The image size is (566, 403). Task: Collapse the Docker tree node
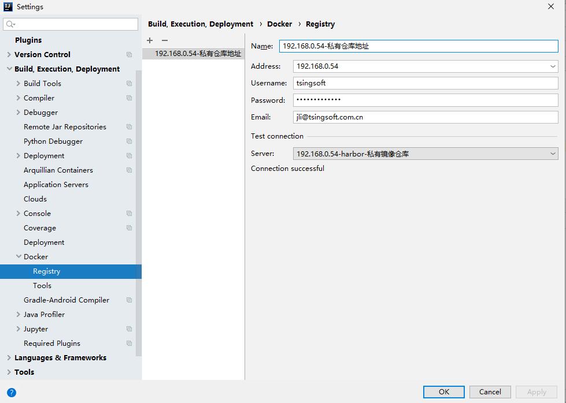(x=19, y=257)
